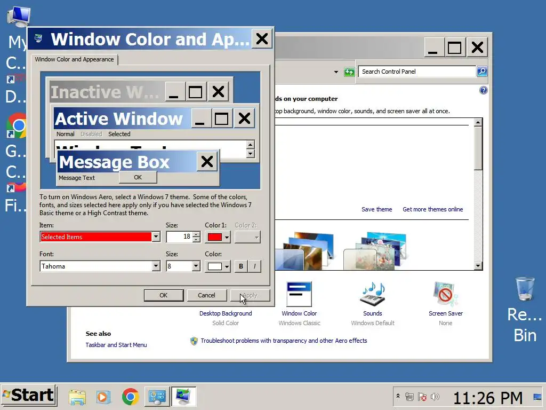
Task: Click the green refresh icon in address bar
Action: pyautogui.click(x=349, y=72)
